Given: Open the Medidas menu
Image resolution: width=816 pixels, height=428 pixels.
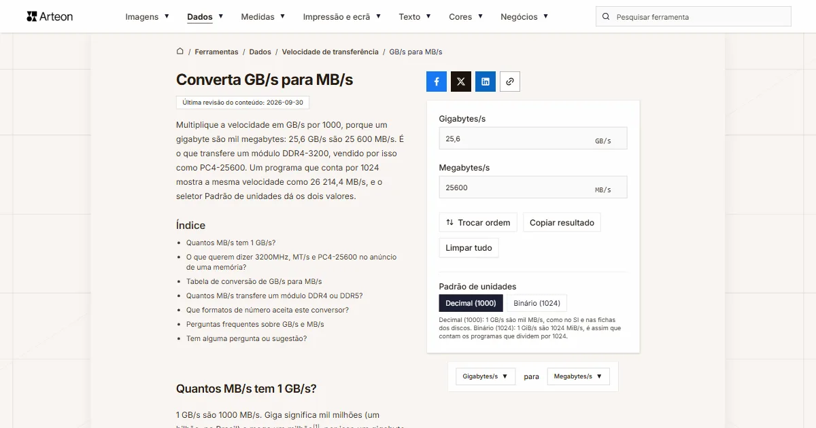Looking at the screenshot, I should tap(262, 17).
